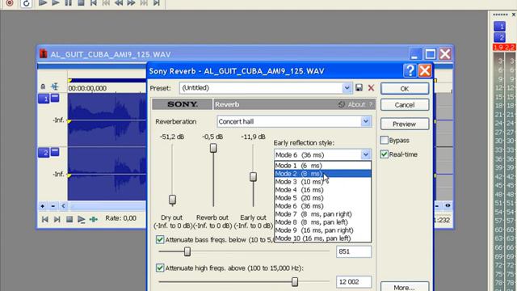The width and height of the screenshot is (517, 291).
Task: Click the zoom-out minus under the waveform
Action: coord(53,206)
